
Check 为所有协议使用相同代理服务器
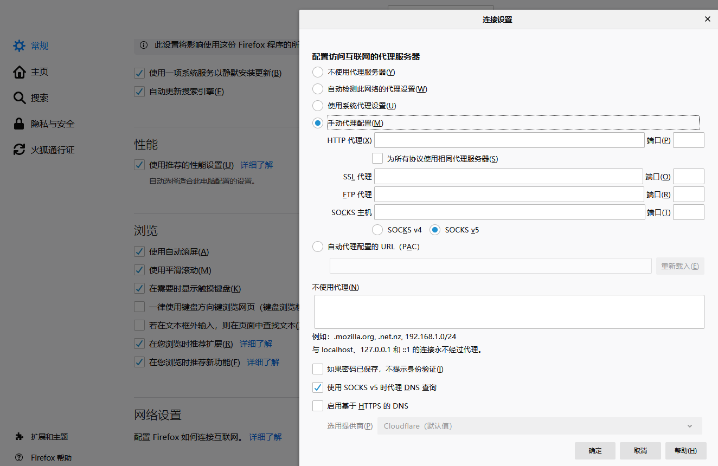coord(377,158)
